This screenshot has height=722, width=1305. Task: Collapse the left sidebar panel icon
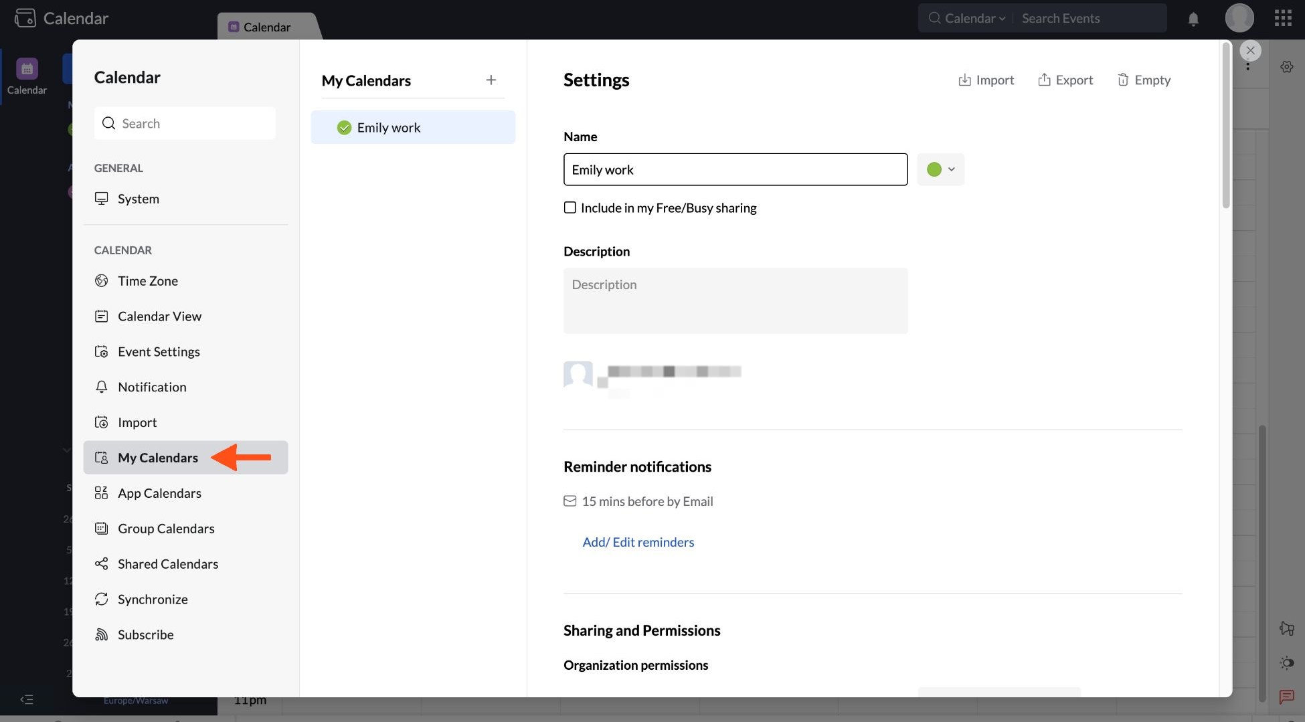pyautogui.click(x=27, y=700)
